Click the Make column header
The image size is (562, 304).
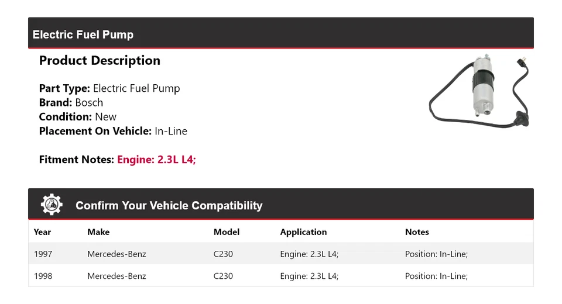pos(98,232)
